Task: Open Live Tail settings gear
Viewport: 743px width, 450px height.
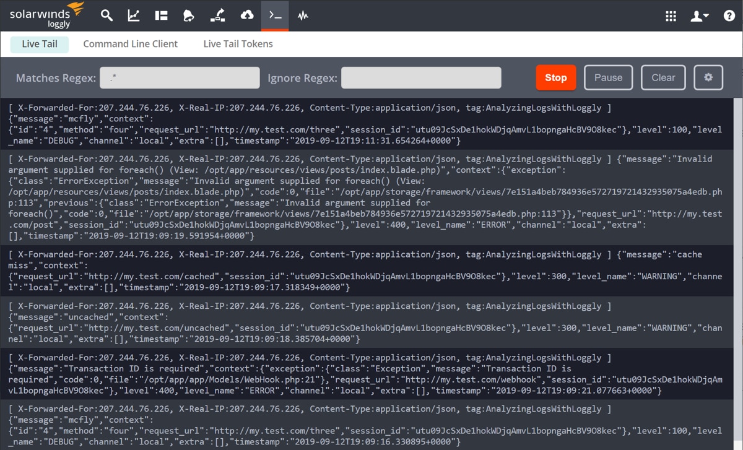Action: (x=708, y=77)
